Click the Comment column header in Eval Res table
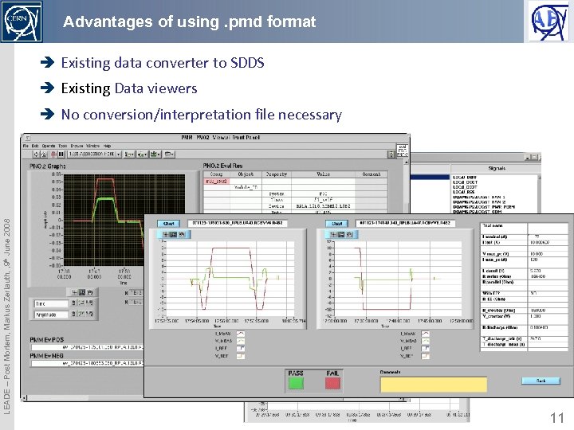The height and width of the screenshot is (430, 574). pos(372,174)
